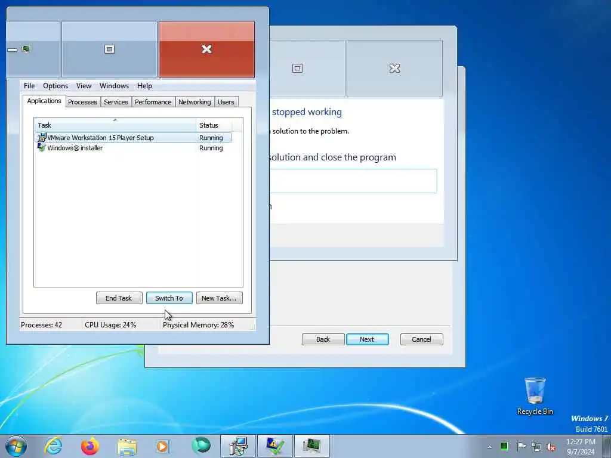Click 'solution and close the program' text
Image resolution: width=611 pixels, height=458 pixels.
[332, 157]
